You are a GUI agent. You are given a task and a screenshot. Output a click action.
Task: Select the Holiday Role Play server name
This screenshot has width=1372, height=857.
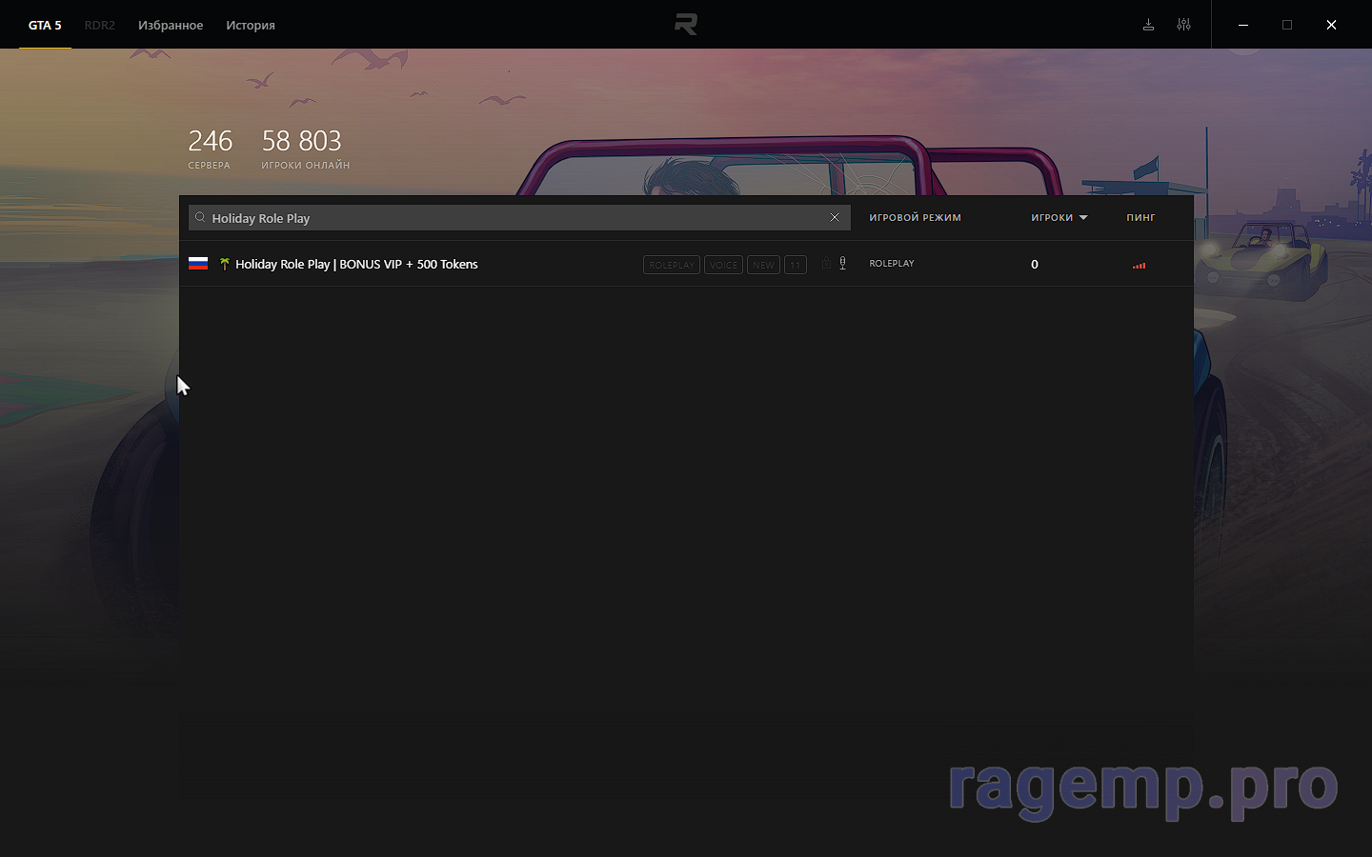pyautogui.click(x=356, y=264)
